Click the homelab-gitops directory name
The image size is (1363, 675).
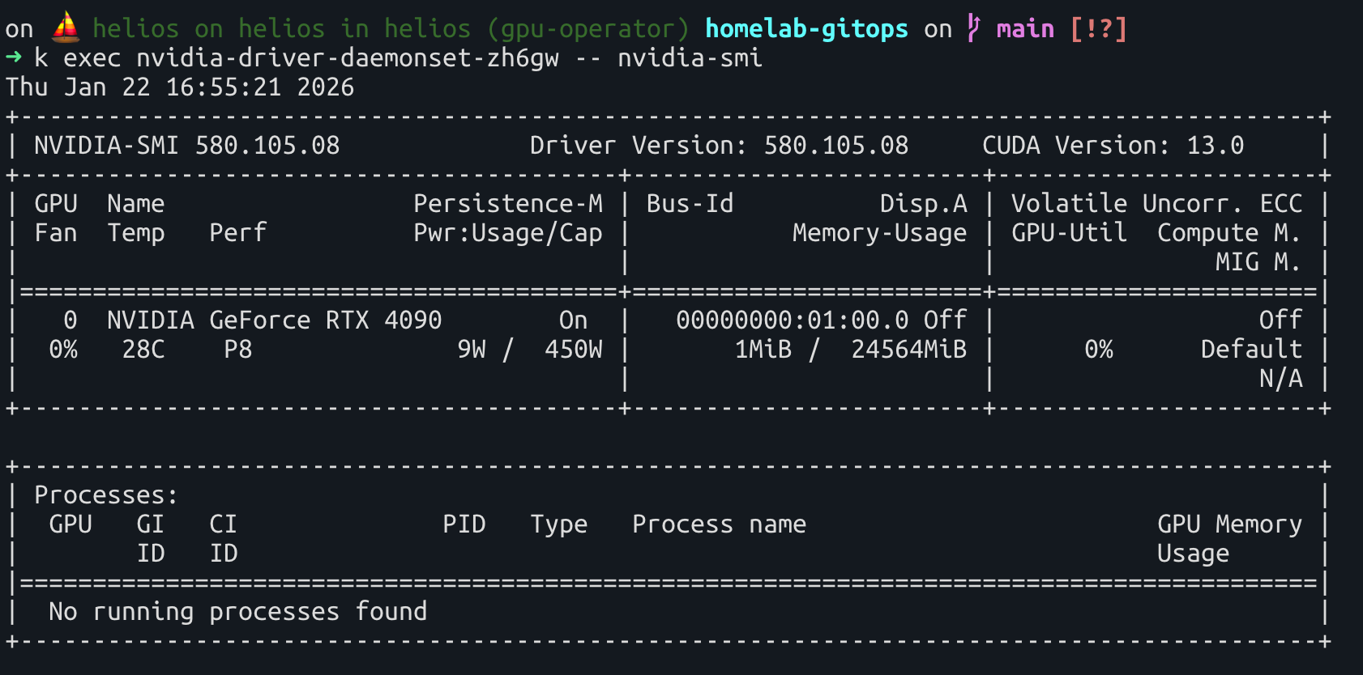(805, 28)
